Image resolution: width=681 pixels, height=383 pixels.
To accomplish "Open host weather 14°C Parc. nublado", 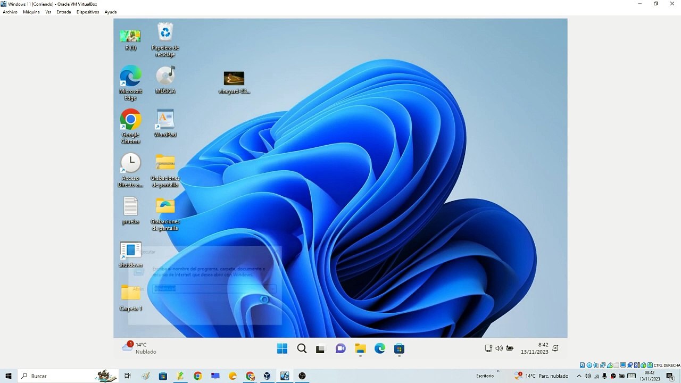I will coord(542,376).
